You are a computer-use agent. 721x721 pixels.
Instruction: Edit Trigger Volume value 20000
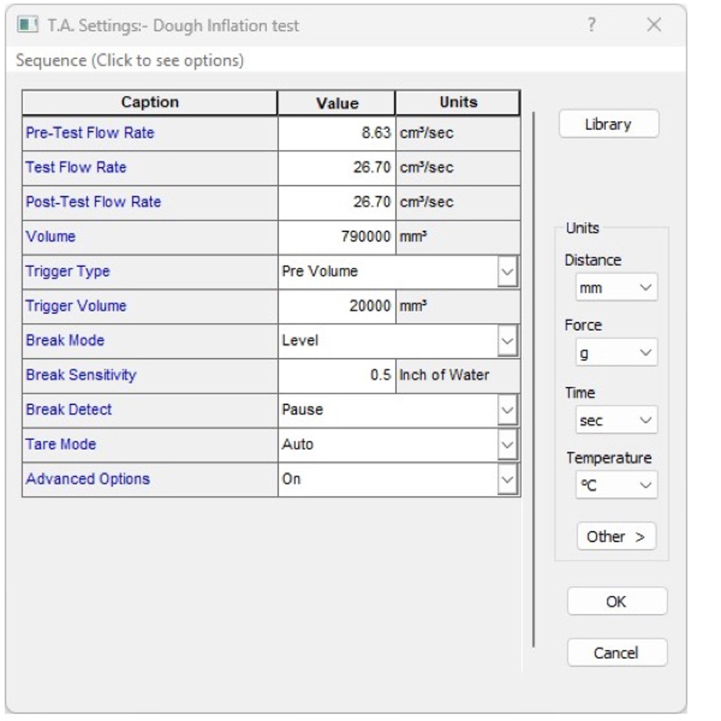[337, 306]
